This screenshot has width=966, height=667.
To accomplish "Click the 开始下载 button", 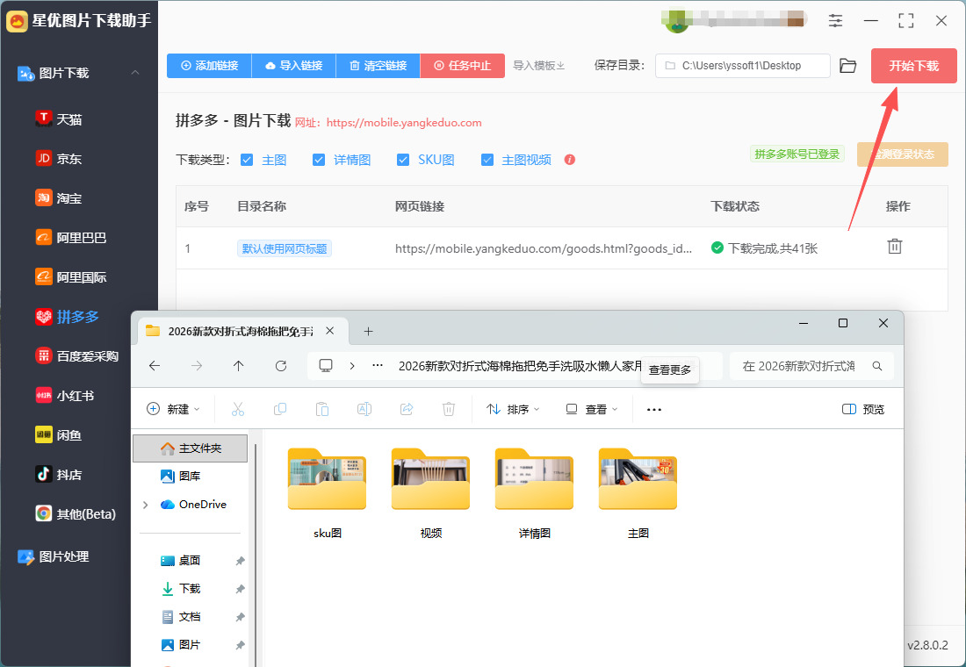I will (913, 65).
